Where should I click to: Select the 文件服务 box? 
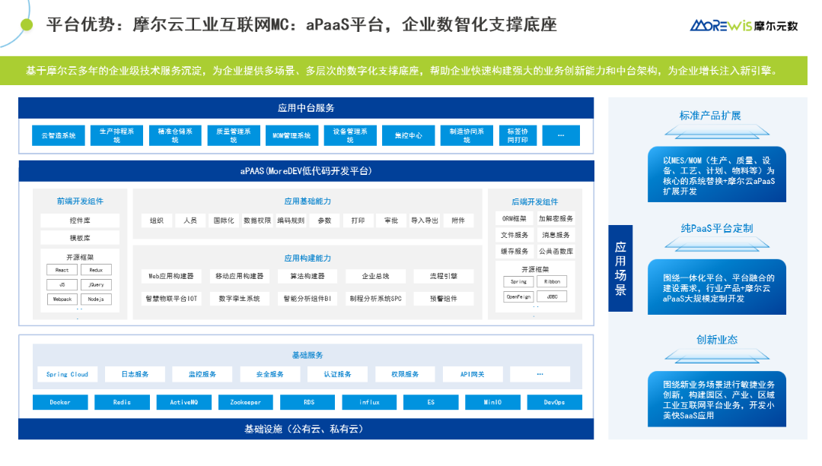click(515, 235)
